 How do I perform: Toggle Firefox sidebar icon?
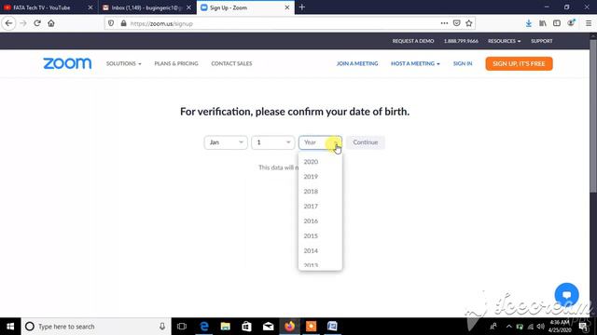(557, 23)
